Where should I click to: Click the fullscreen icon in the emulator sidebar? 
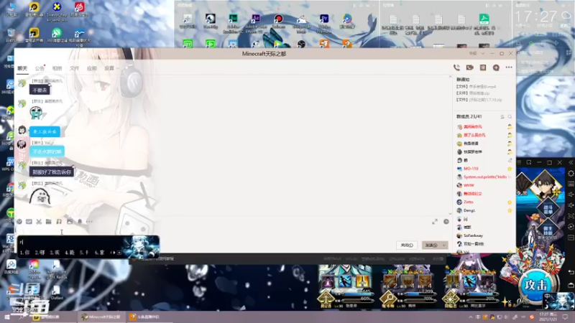pos(571,216)
